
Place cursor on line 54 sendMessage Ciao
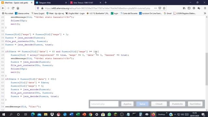[x=23, y=107]
